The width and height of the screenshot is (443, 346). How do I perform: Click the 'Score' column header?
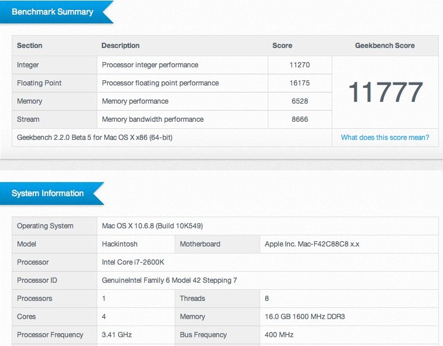click(x=282, y=46)
